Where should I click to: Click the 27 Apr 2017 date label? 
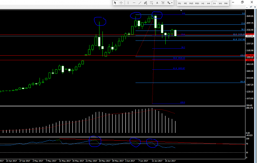[x=25, y=161]
